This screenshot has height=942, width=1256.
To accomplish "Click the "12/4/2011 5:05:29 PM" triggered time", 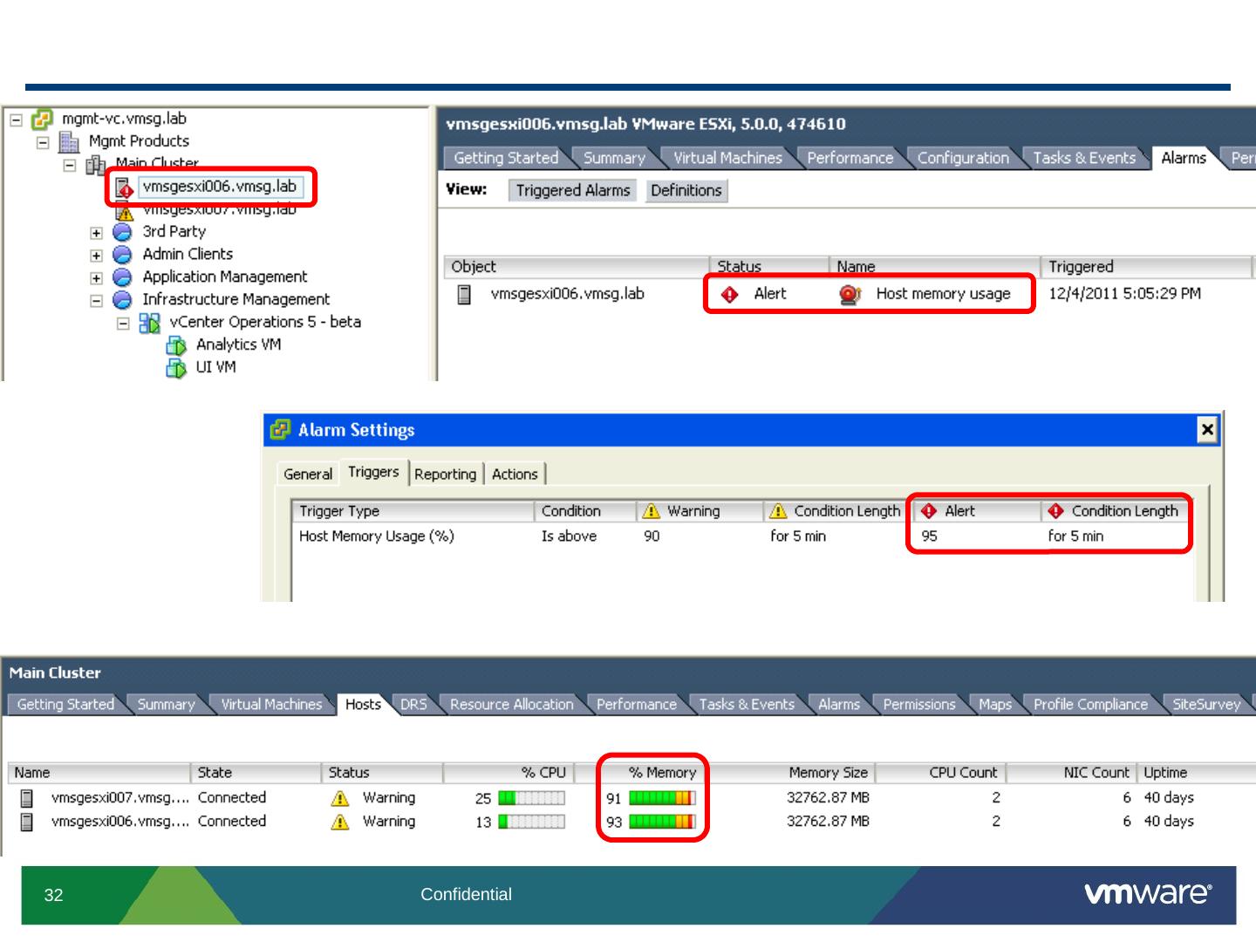I will (1124, 294).
